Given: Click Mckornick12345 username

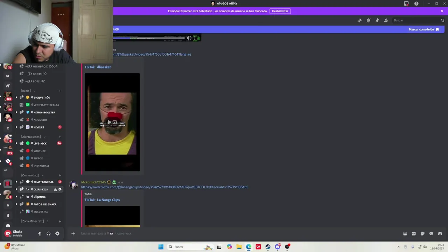Looking at the screenshot, I should tap(93, 182).
